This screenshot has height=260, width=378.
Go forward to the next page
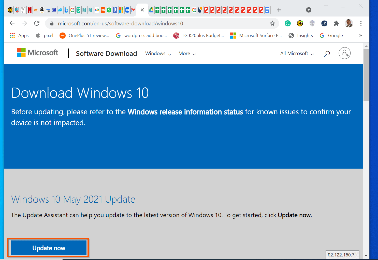(24, 23)
